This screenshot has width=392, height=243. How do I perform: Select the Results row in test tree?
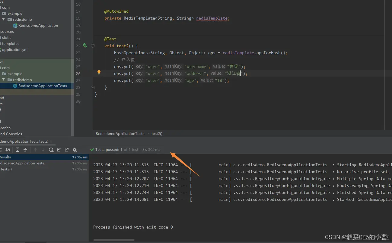click(44, 157)
